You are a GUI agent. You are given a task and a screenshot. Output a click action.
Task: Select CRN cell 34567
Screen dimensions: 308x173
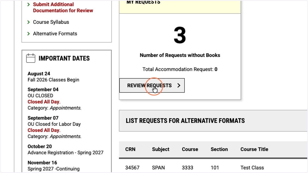(132, 168)
